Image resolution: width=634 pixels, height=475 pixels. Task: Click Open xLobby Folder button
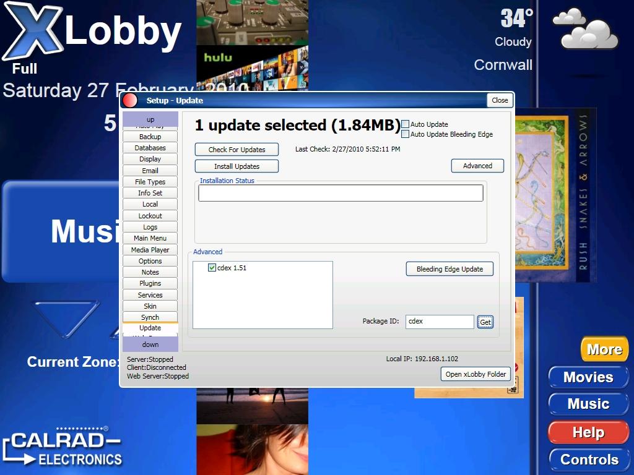[475, 374]
